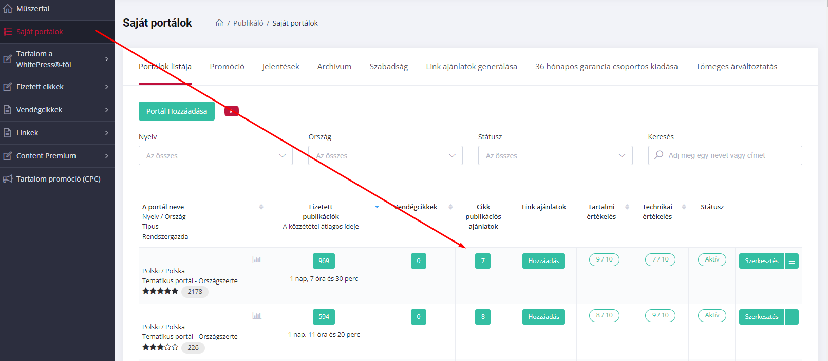Image resolution: width=828 pixels, height=361 pixels.
Task: Click the Portál Hozzáadása button
Action: pyautogui.click(x=177, y=111)
